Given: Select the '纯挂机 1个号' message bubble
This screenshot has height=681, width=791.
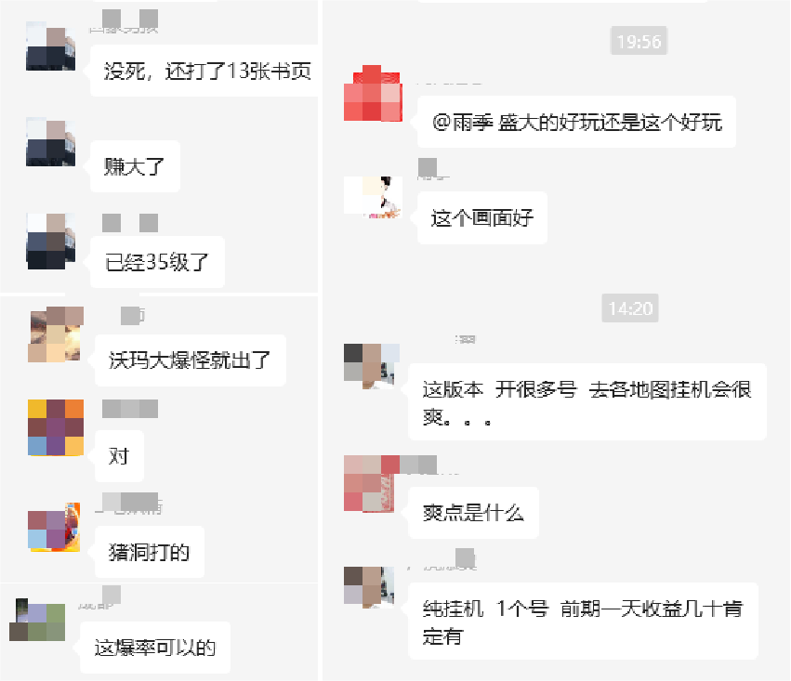Looking at the screenshot, I should [583, 621].
